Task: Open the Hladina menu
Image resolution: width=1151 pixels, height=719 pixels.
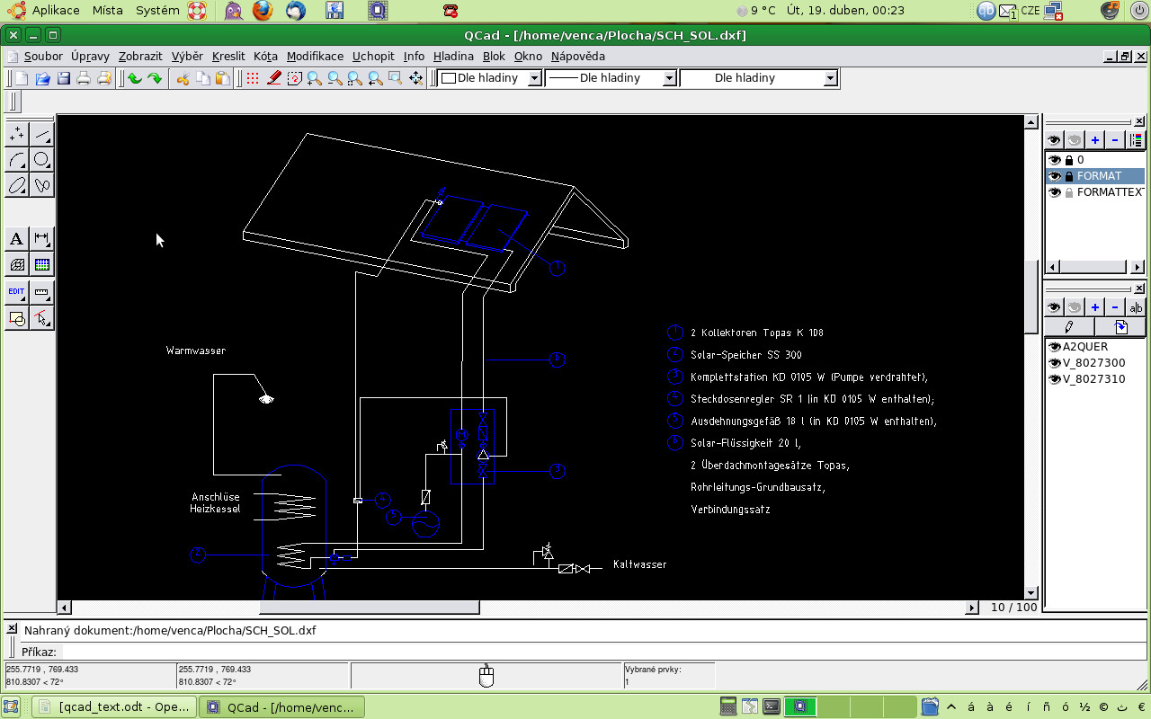Action: [453, 56]
